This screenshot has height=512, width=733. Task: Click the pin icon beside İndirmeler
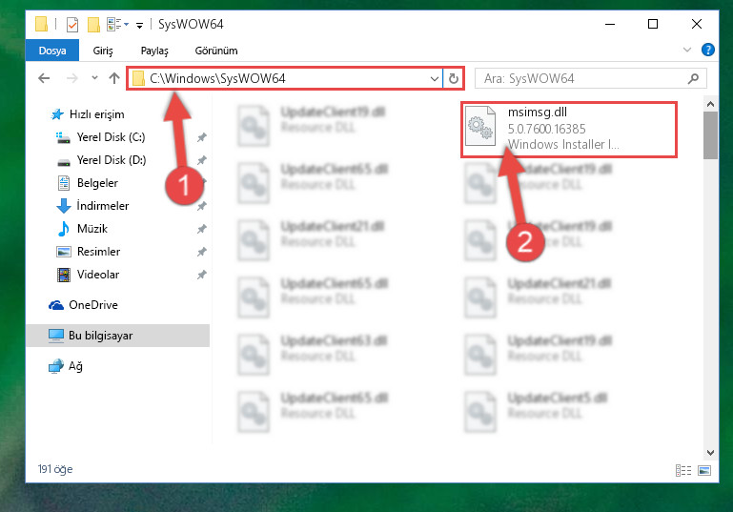202,206
